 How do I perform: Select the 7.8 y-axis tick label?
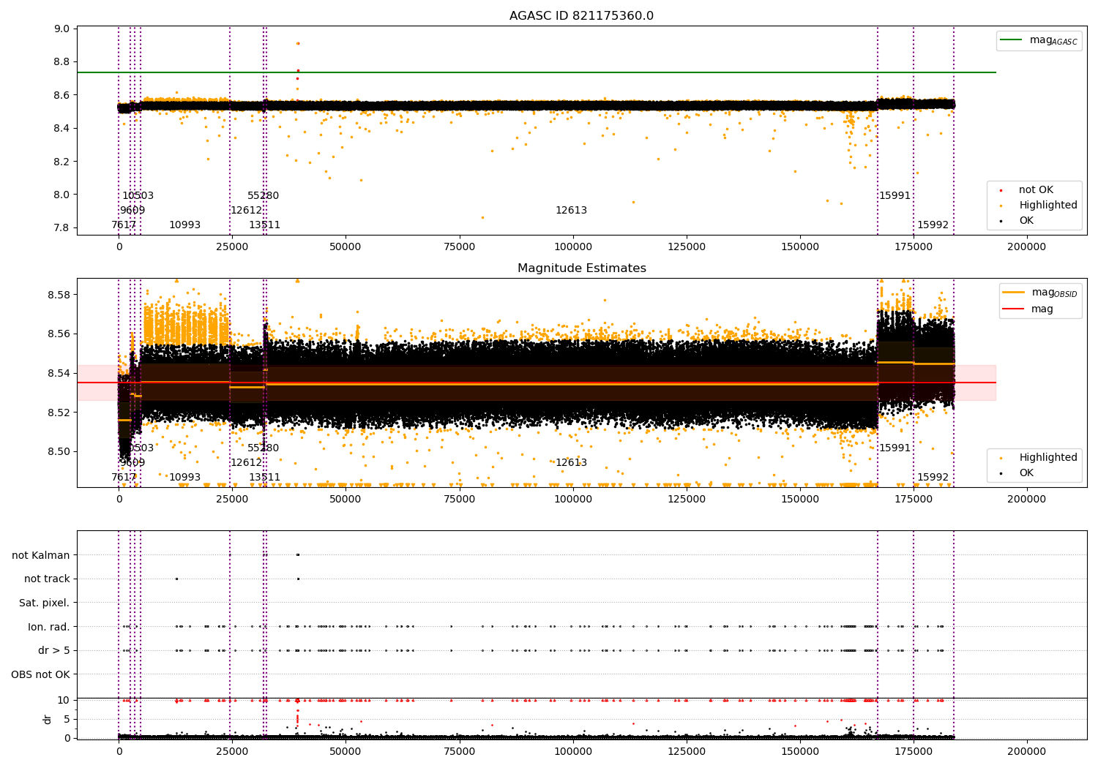(x=62, y=228)
